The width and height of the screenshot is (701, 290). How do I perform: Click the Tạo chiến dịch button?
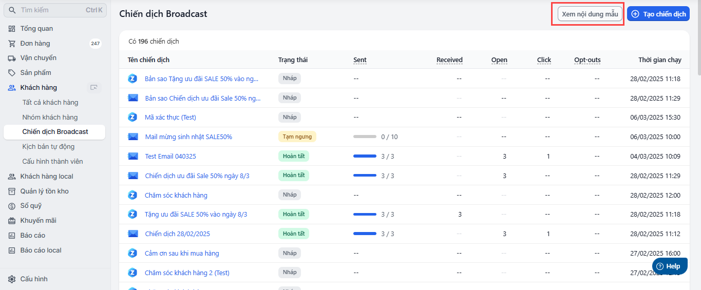(x=658, y=14)
